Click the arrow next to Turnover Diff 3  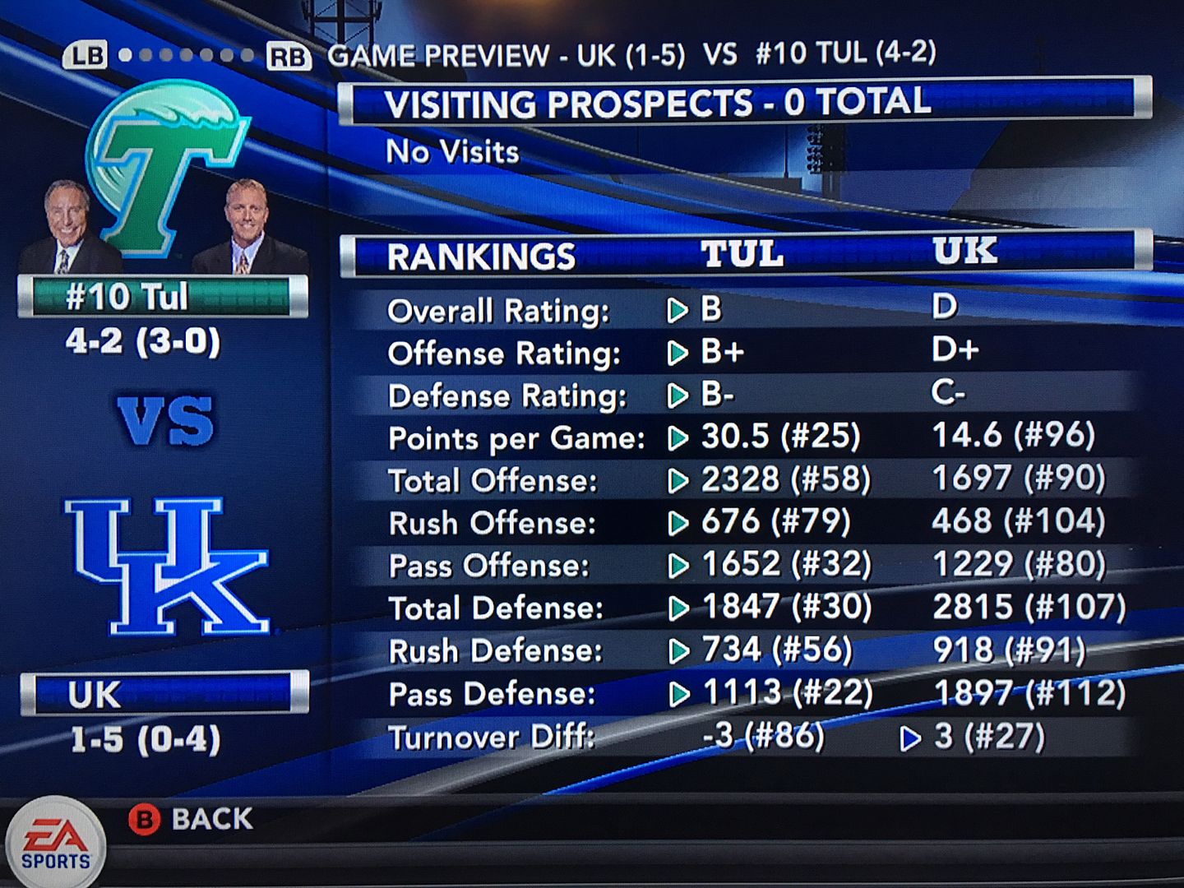(909, 738)
